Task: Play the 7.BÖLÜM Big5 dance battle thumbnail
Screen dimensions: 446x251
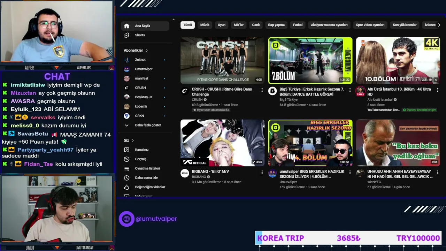Action: click(310, 61)
